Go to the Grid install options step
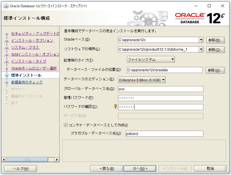This screenshot has width=231, height=175. pyautogui.click(x=35, y=54)
